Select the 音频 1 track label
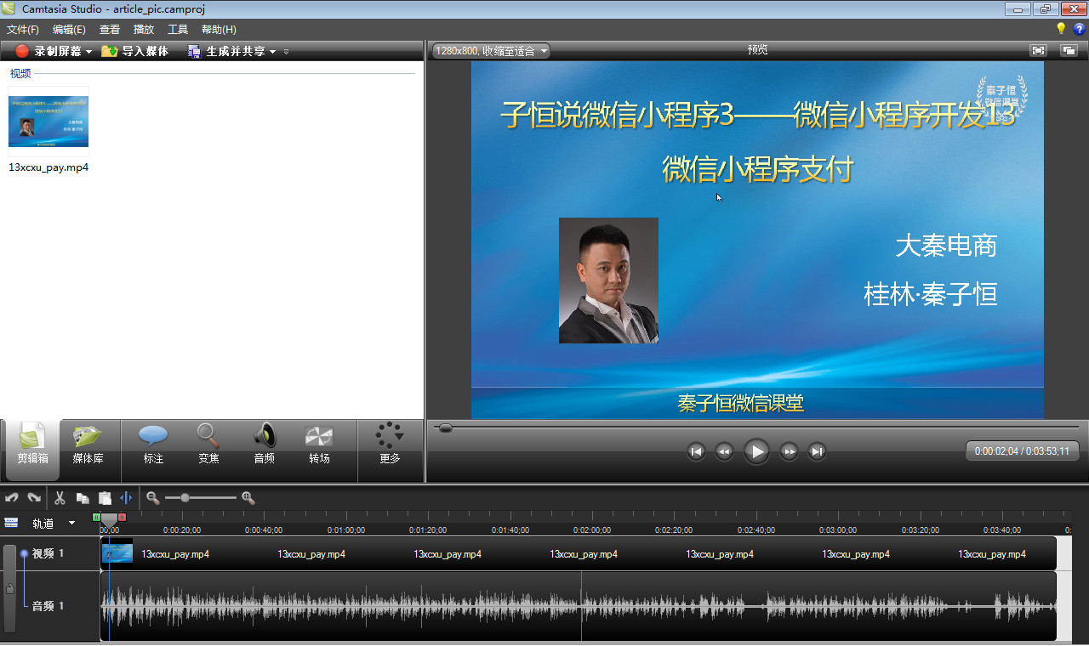The image size is (1089, 646). [x=48, y=606]
